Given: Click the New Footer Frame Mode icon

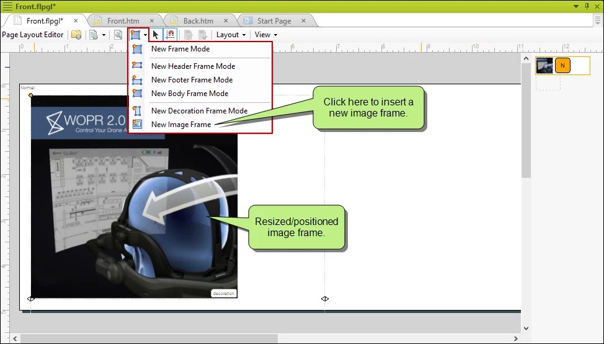Looking at the screenshot, I should pyautogui.click(x=137, y=80).
